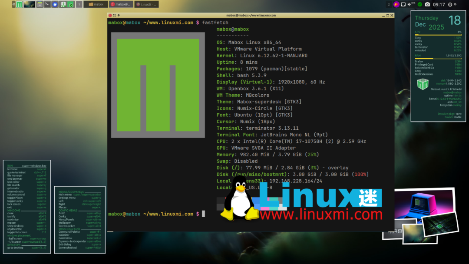This screenshot has height=264, width=469.
Task: Click 'Icons: Numix-Circle [GTK3]' line
Action: 254,108
